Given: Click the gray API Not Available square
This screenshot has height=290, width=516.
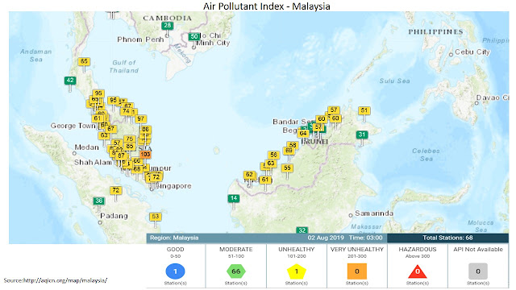Looking at the screenshot, I should (x=478, y=271).
